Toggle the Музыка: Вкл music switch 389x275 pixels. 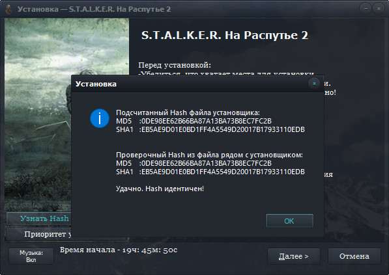(x=31, y=256)
